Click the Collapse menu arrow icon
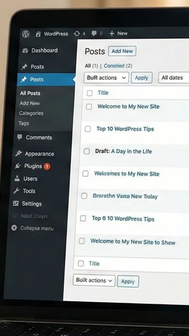Viewport: 189px width, 336px height. 14,228
